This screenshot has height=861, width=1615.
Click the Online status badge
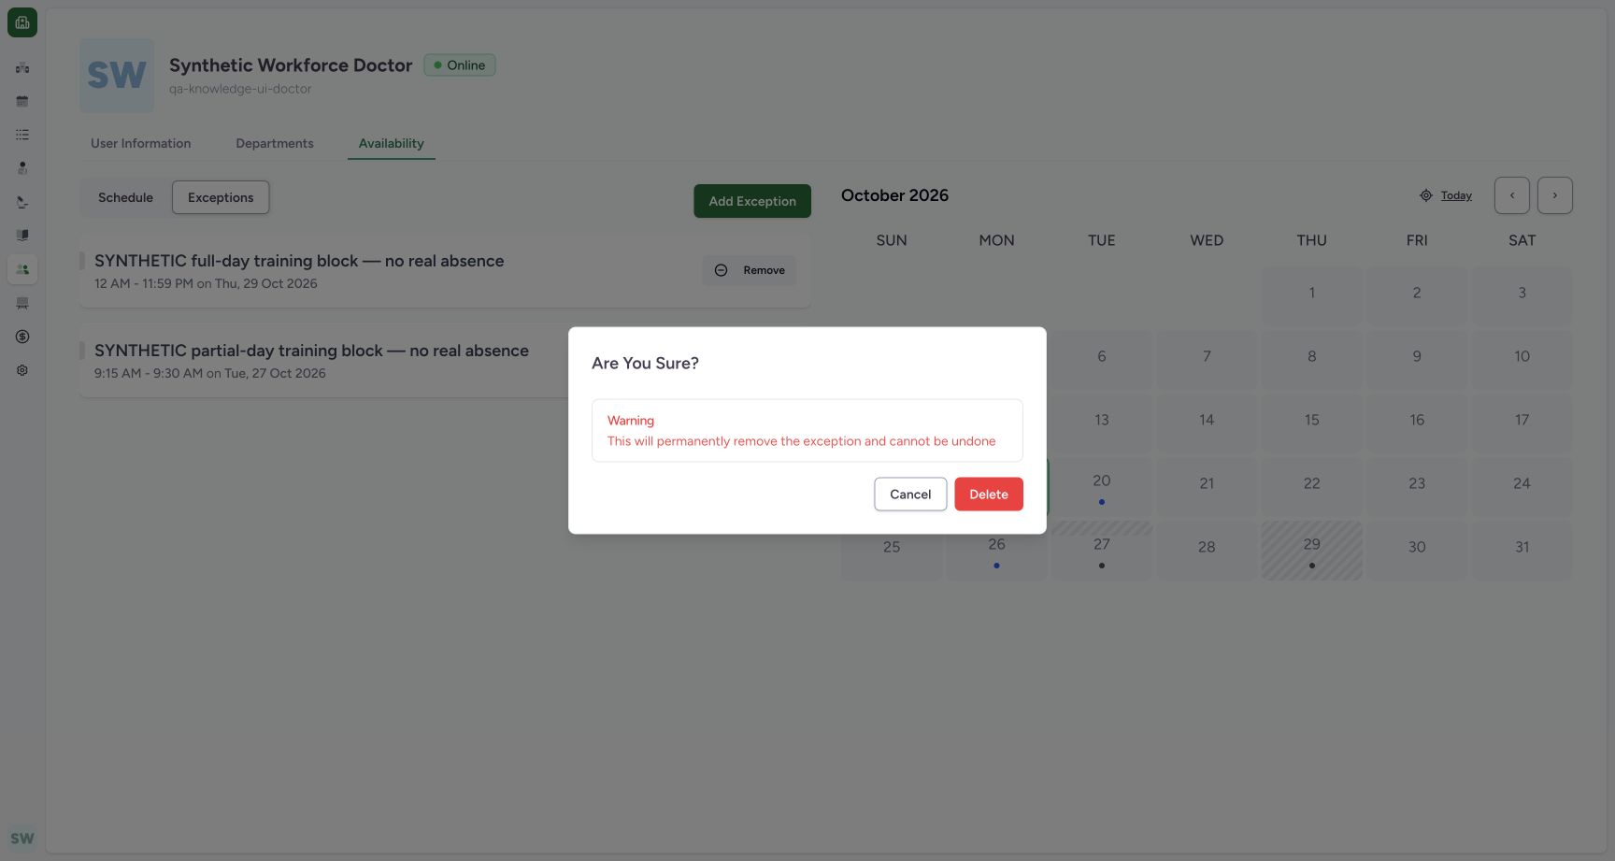pos(460,65)
